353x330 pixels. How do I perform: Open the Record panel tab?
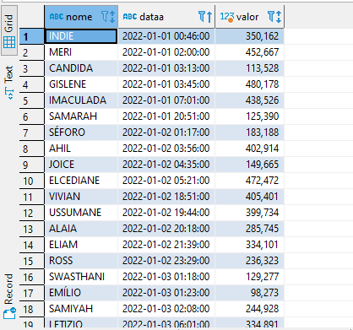pyautogui.click(x=9, y=296)
